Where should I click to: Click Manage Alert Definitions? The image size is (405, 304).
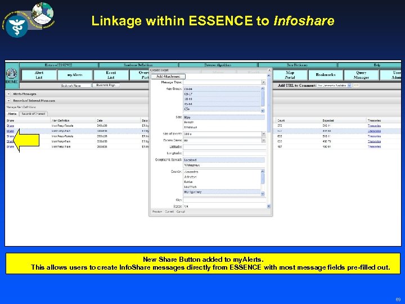(x=21, y=107)
